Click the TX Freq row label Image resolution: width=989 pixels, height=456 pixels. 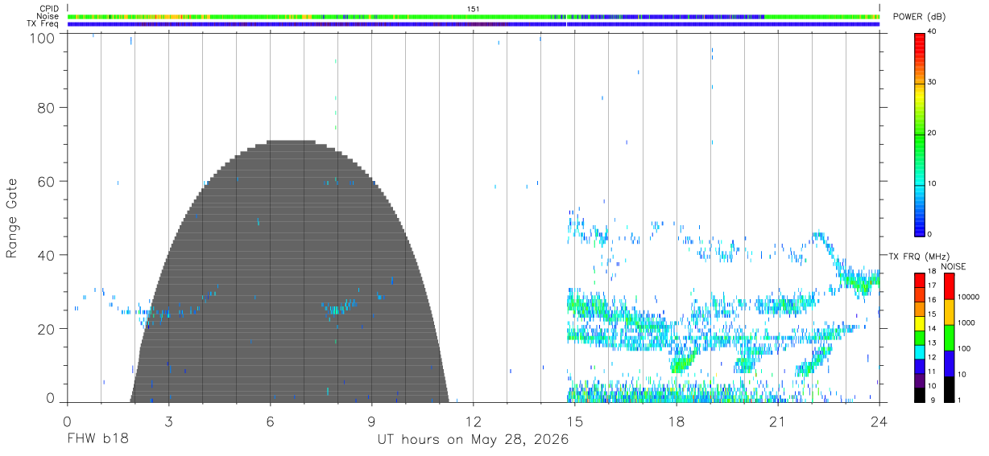pyautogui.click(x=44, y=24)
